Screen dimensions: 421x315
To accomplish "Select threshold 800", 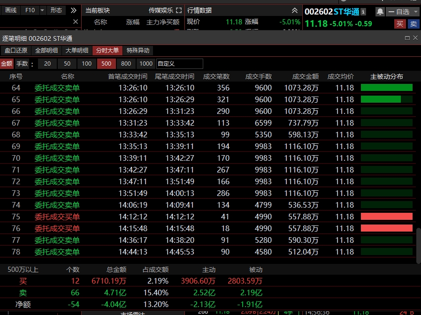I will click(126, 64).
